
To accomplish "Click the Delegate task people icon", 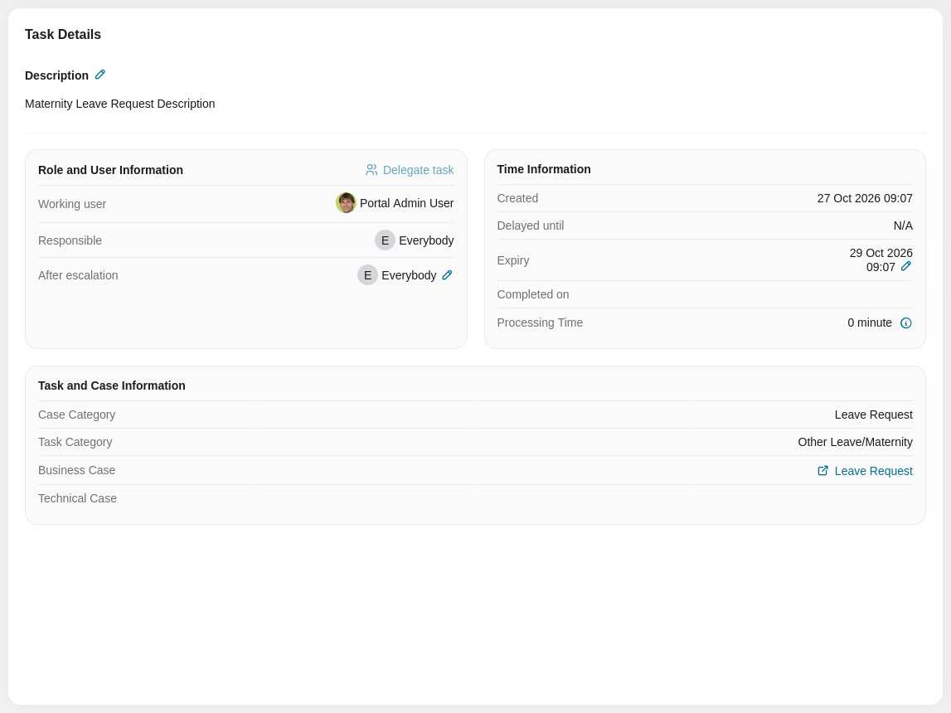I will 371,170.
